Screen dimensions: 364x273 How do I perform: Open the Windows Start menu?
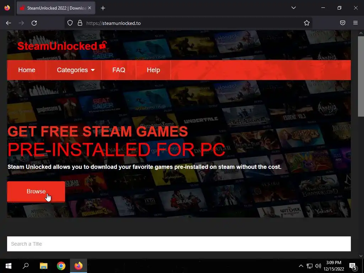click(x=9, y=266)
